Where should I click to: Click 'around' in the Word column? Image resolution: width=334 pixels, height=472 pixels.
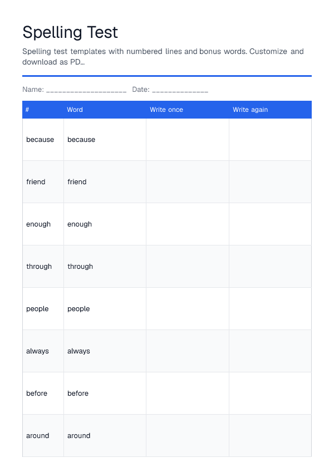pos(78,436)
